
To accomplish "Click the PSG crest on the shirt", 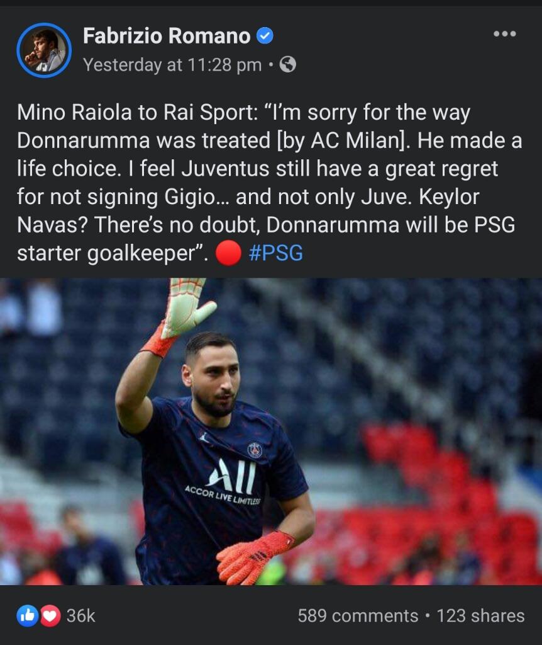I will tap(255, 450).
